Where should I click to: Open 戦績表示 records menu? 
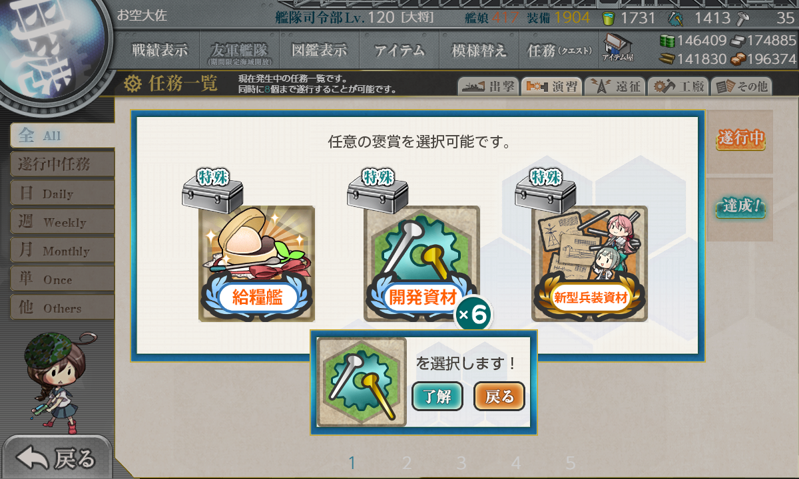[x=160, y=50]
